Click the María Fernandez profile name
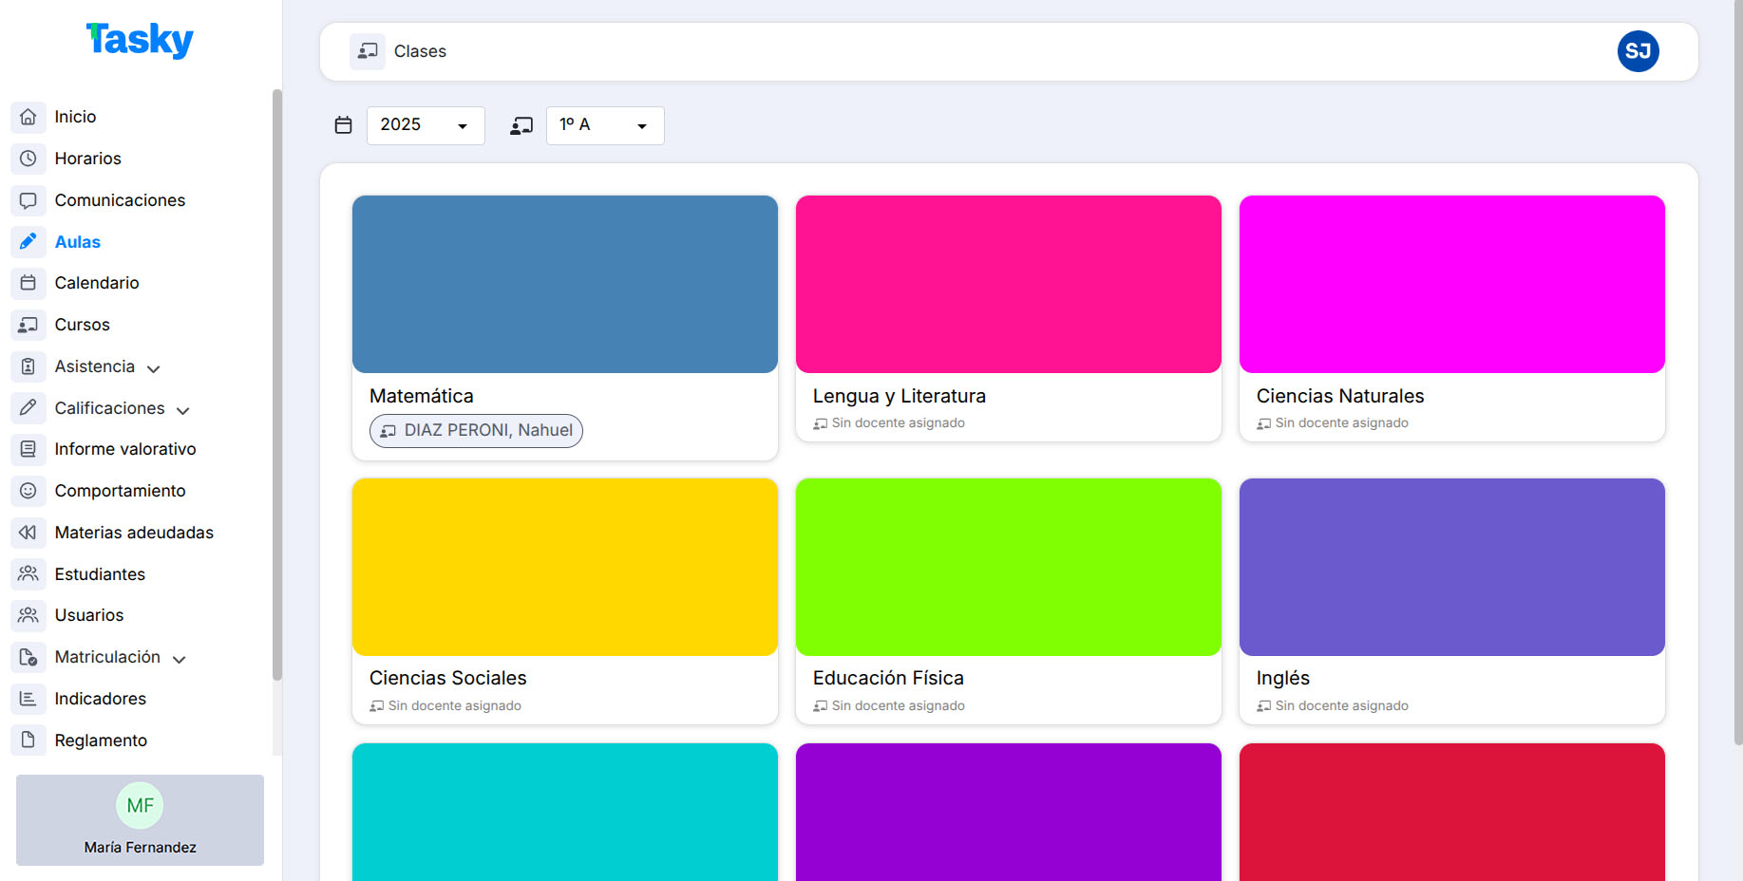Viewport: 1743px width, 881px height. click(x=141, y=848)
